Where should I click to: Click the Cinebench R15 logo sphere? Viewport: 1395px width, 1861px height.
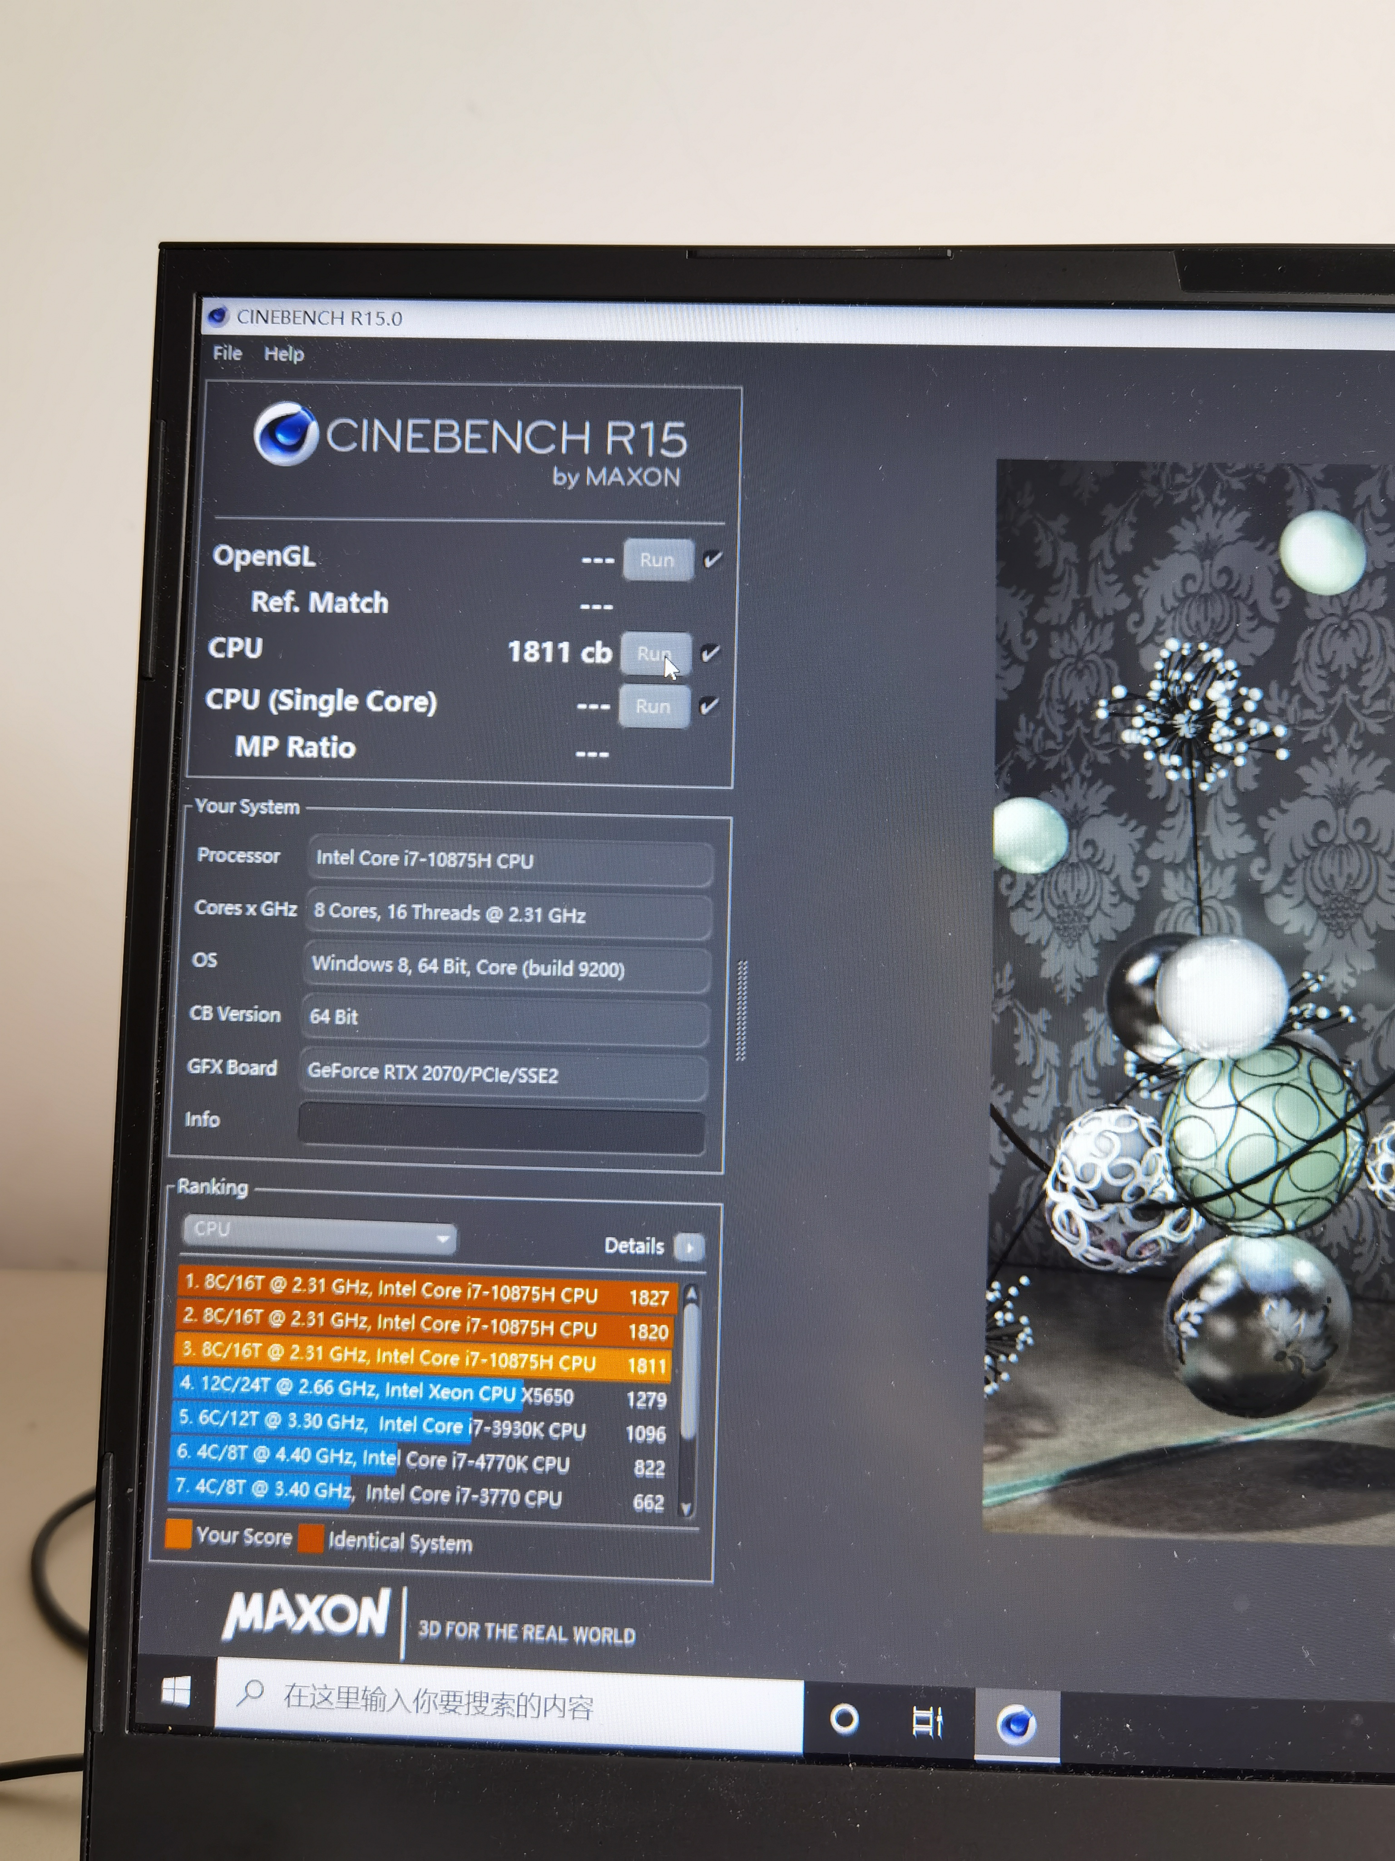(286, 433)
